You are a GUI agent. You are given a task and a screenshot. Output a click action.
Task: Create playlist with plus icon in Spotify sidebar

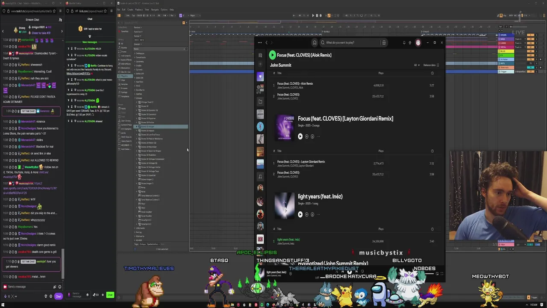260,64
